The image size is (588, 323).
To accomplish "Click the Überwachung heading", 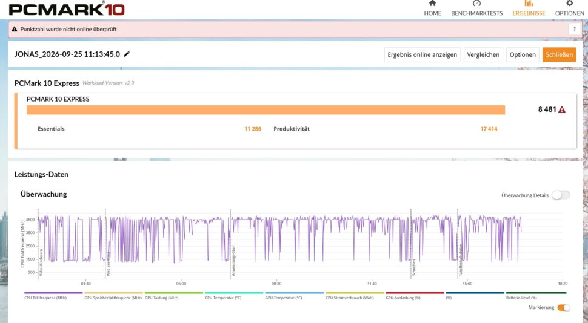I will coord(44,194).
